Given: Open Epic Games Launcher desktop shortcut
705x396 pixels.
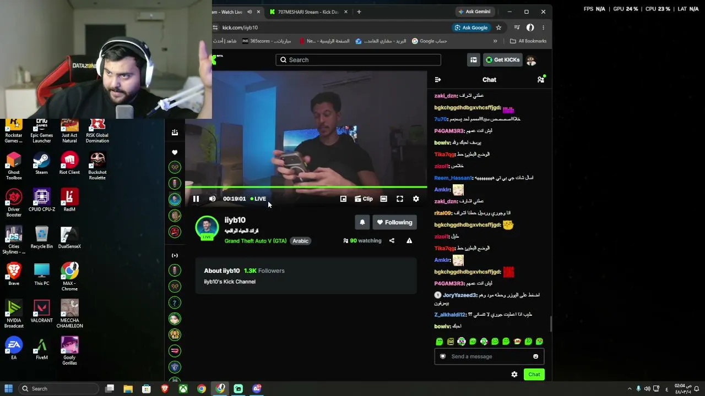Looking at the screenshot, I should pyautogui.click(x=41, y=131).
